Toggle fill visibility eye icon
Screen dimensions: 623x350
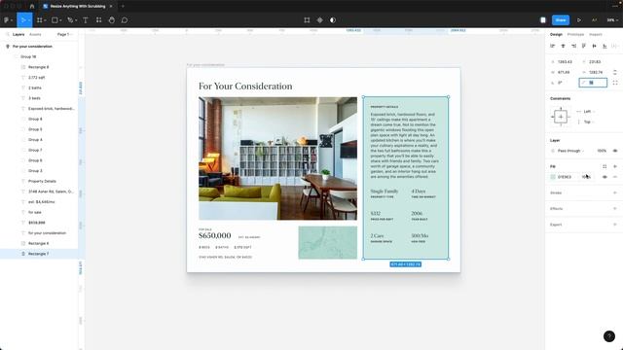tap(605, 177)
